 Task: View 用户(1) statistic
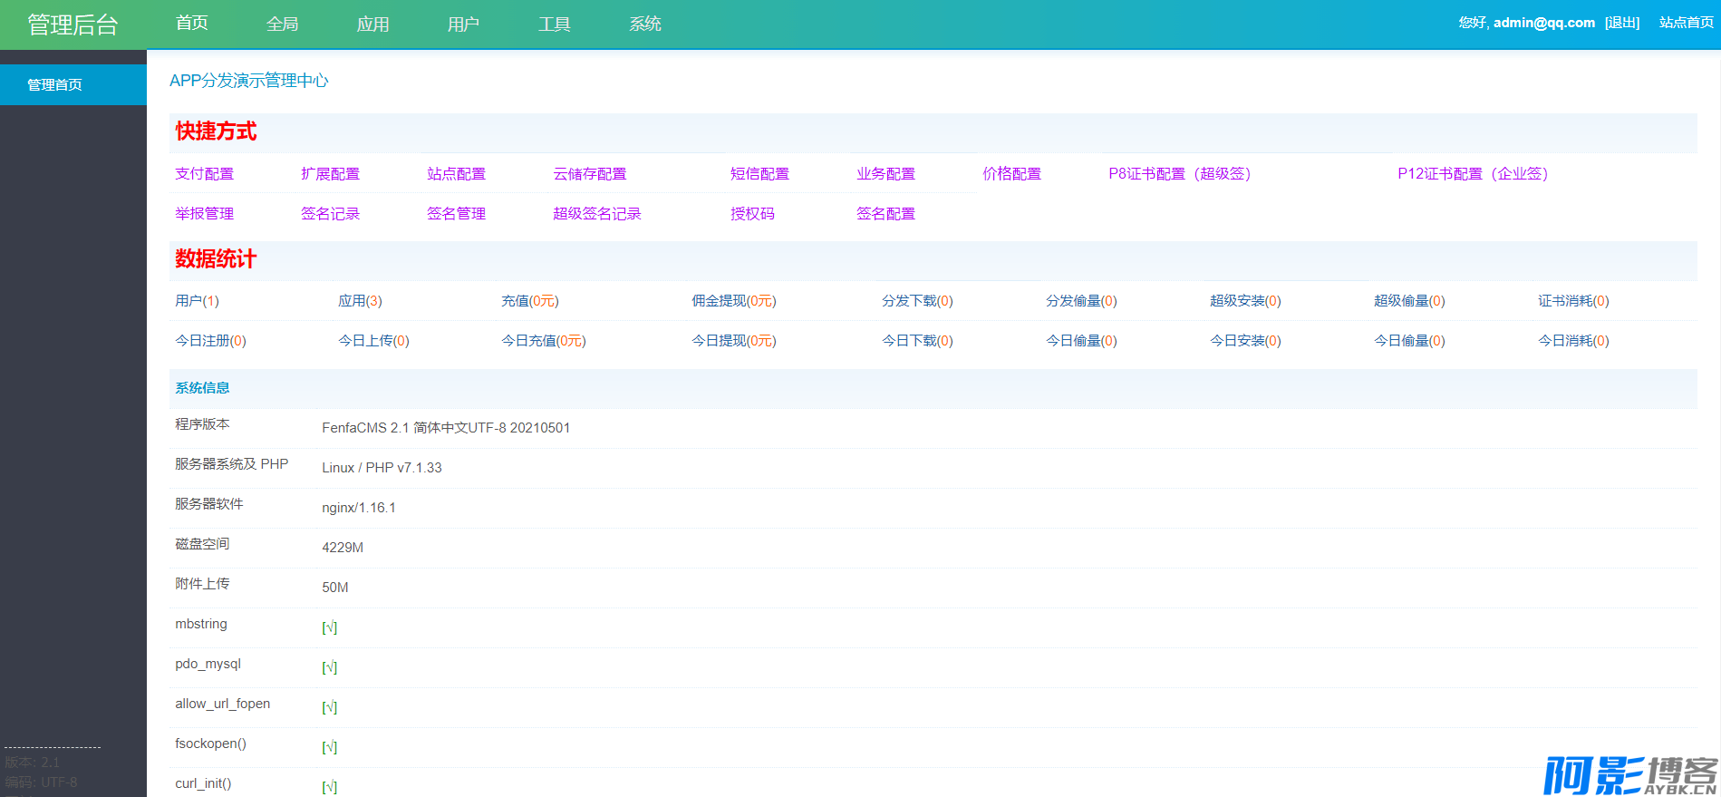[x=198, y=301]
